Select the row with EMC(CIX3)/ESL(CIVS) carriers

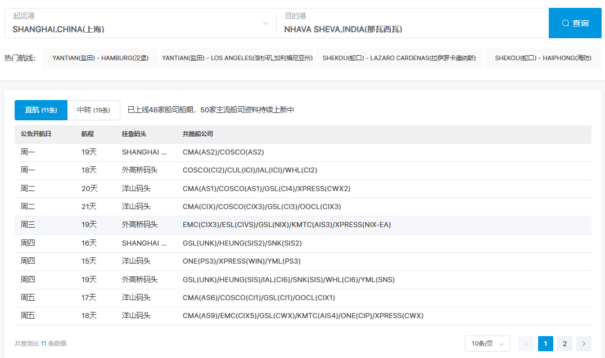click(286, 225)
